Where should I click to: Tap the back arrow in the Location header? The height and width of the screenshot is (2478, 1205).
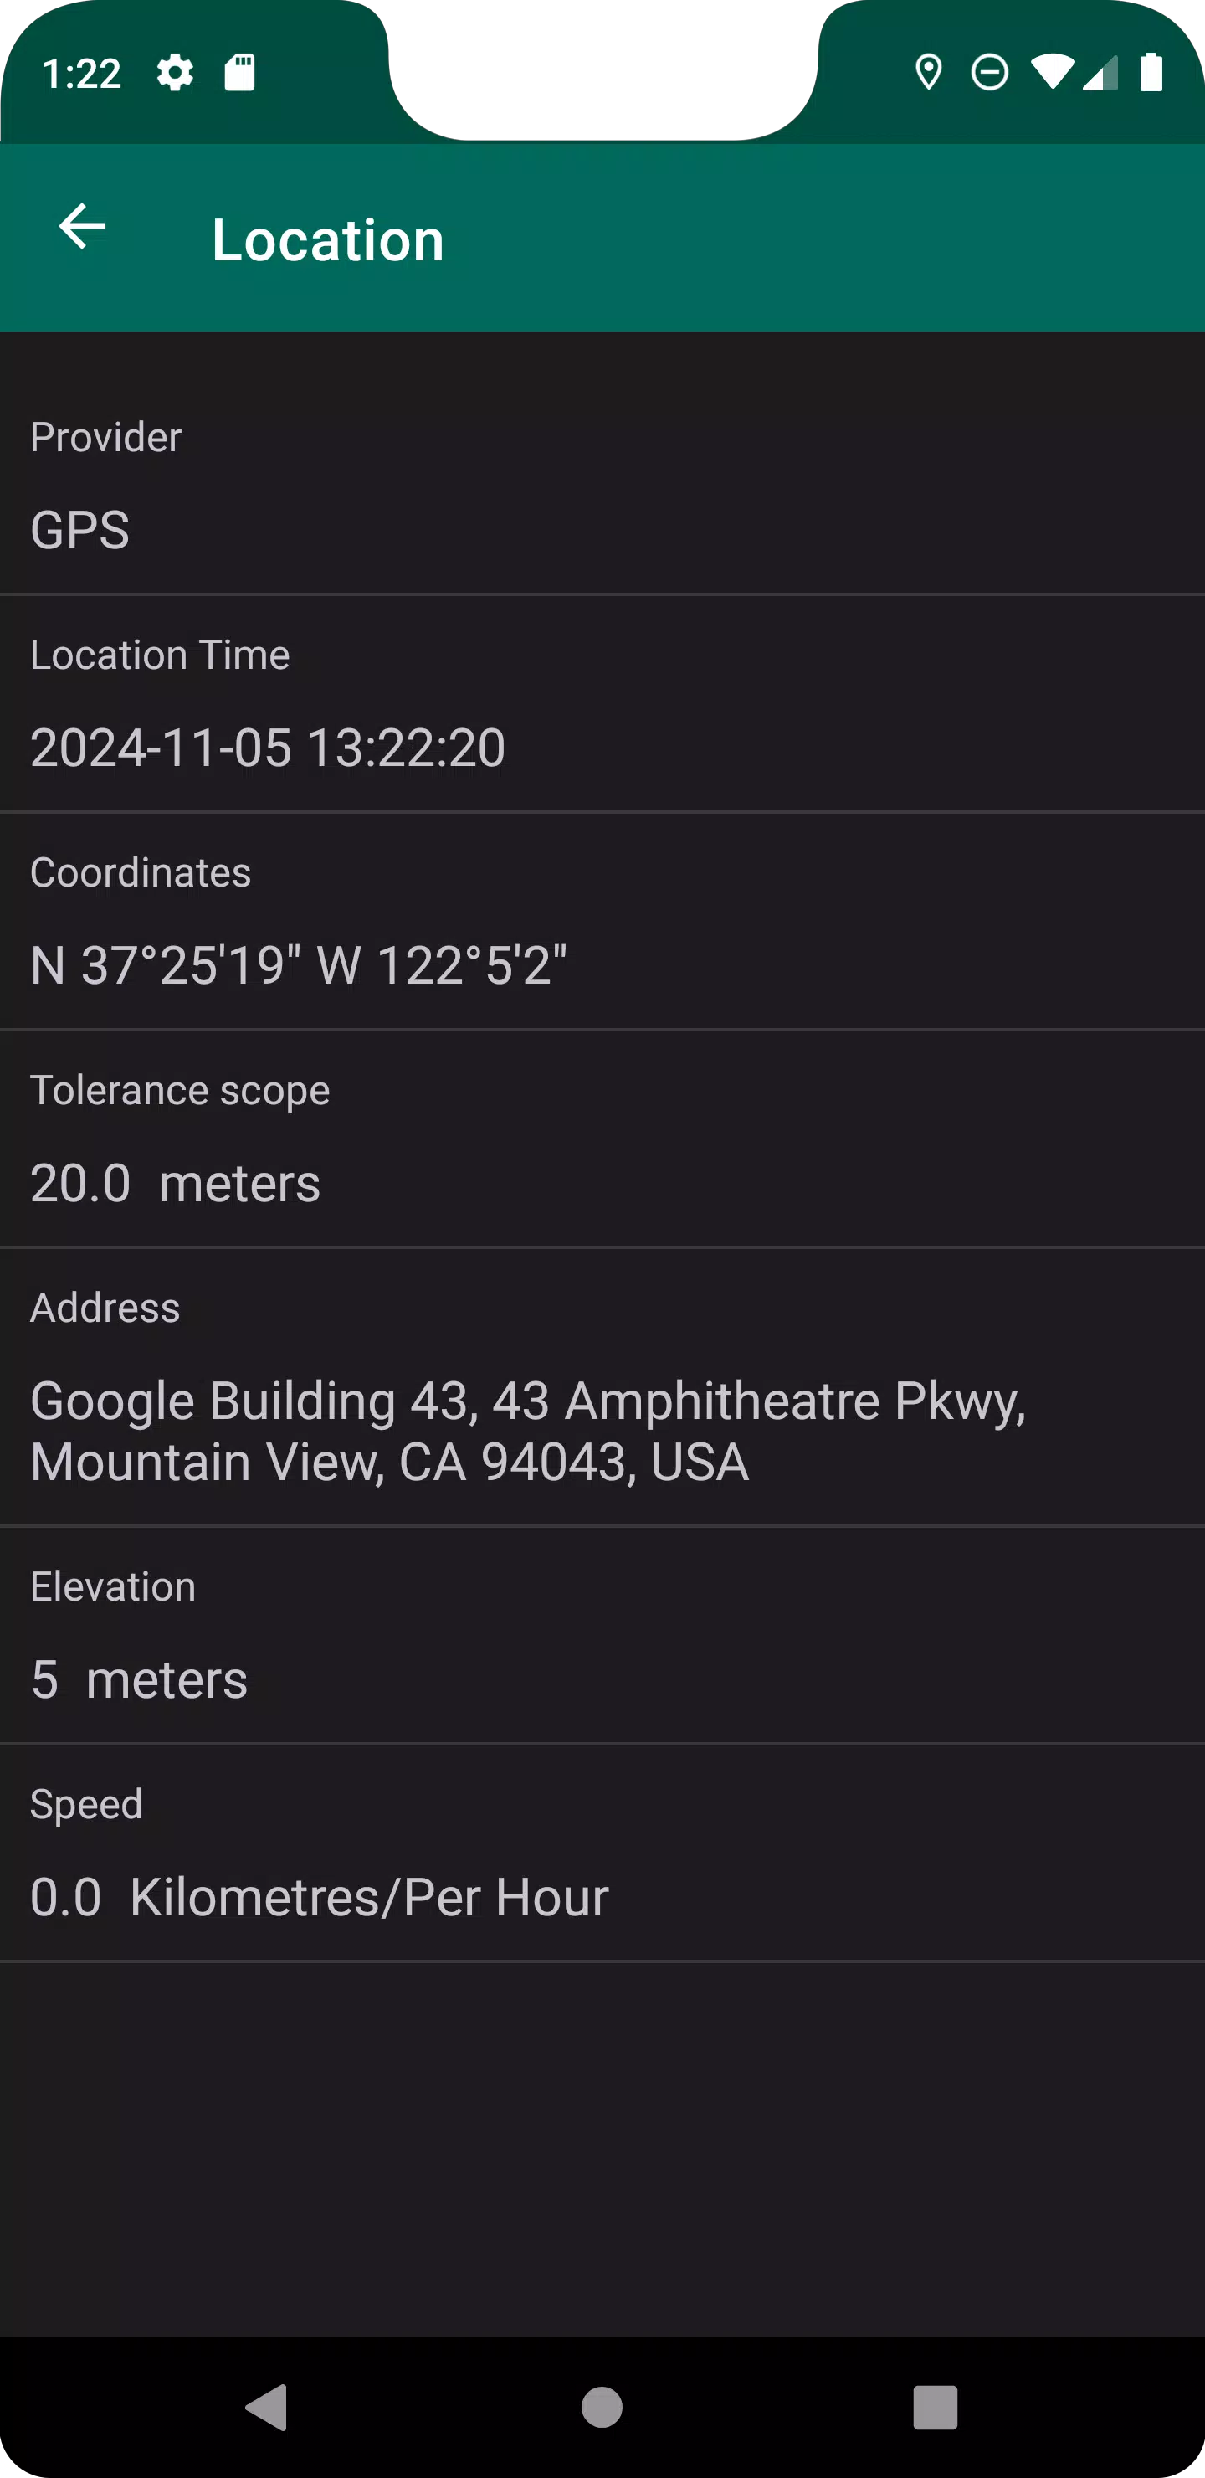click(x=82, y=227)
